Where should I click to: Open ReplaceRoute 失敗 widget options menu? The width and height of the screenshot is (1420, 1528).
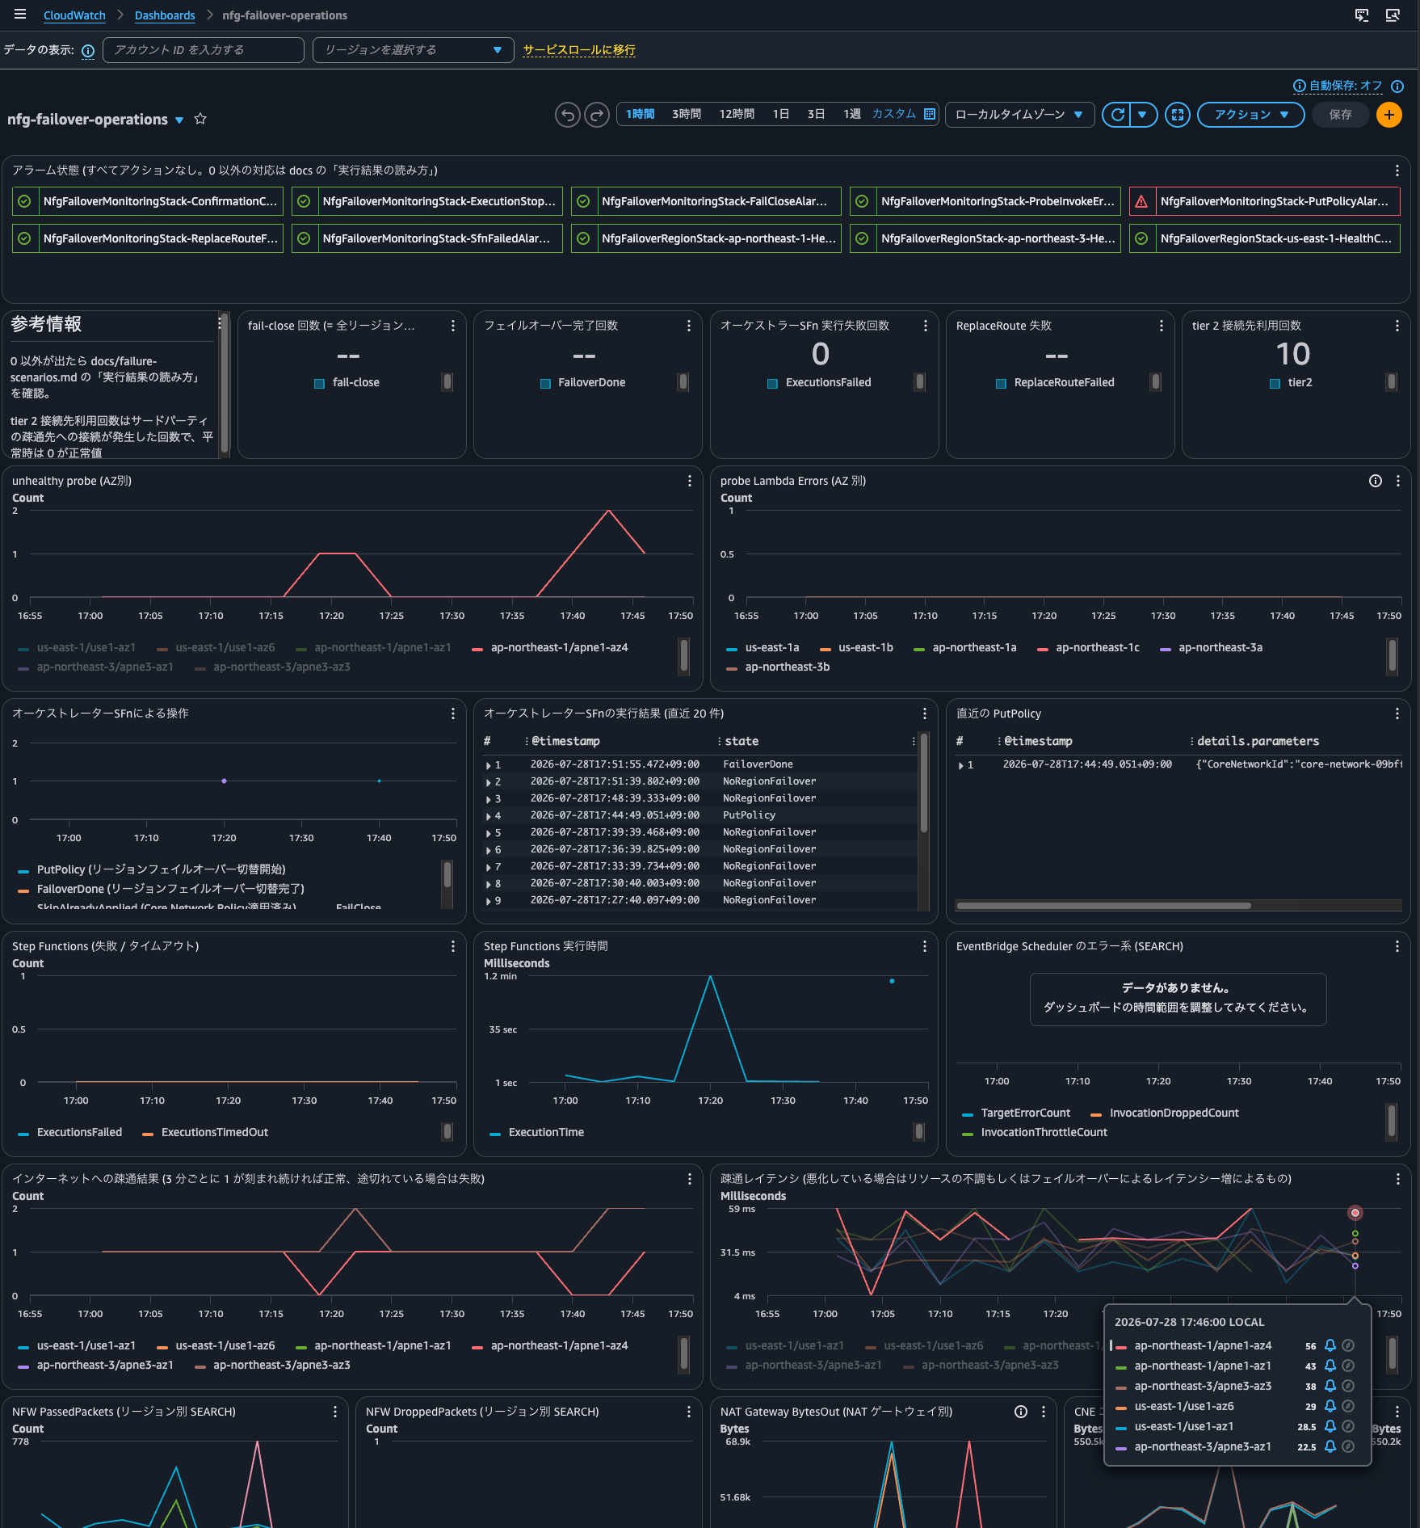[1161, 326]
